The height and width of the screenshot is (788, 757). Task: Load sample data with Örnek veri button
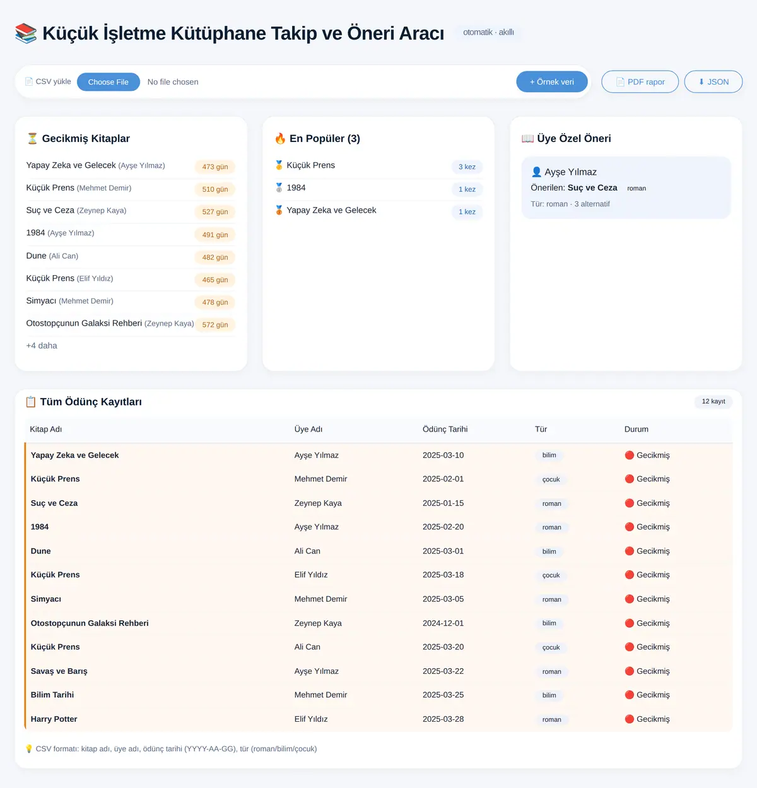click(x=552, y=82)
